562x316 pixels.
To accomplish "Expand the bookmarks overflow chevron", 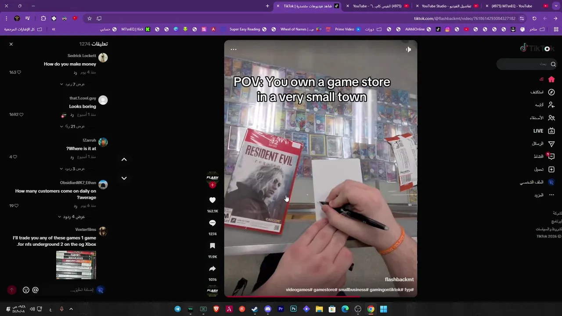I will pos(54,29).
